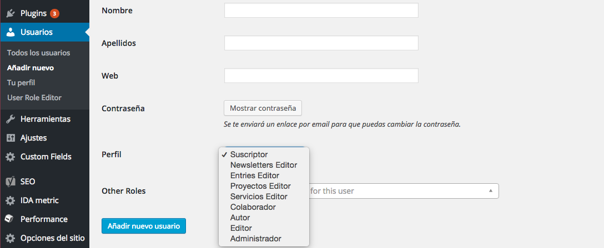
Task: Click the Mostrar contraseña button
Action: [263, 108]
